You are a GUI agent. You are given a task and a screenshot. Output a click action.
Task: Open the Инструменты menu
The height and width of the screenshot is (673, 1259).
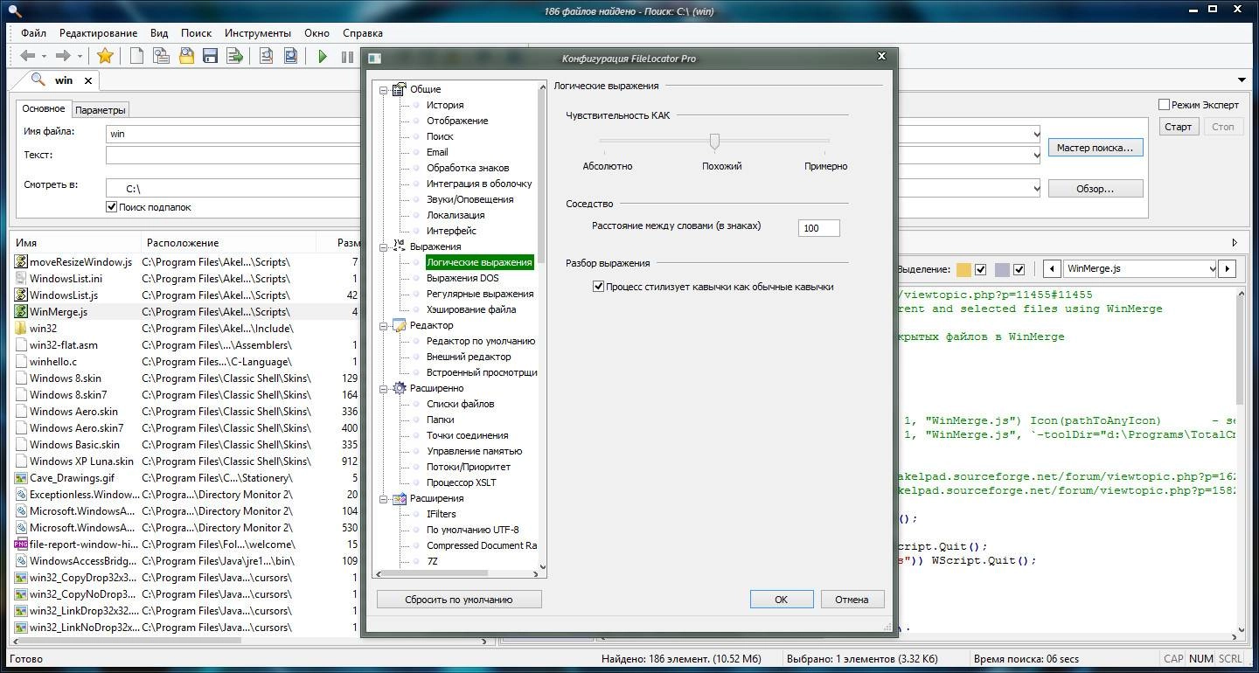[x=257, y=32]
